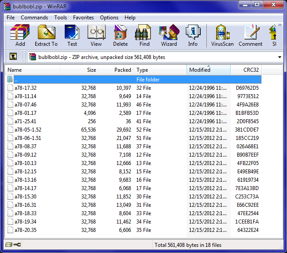The width and height of the screenshot is (287, 253).
Task: Select the parent folder '..' row
Action: pos(137,79)
